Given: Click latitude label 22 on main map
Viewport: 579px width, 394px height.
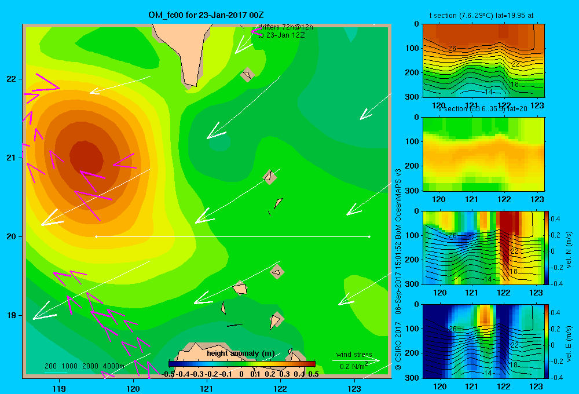Looking at the screenshot, I should tap(12, 79).
